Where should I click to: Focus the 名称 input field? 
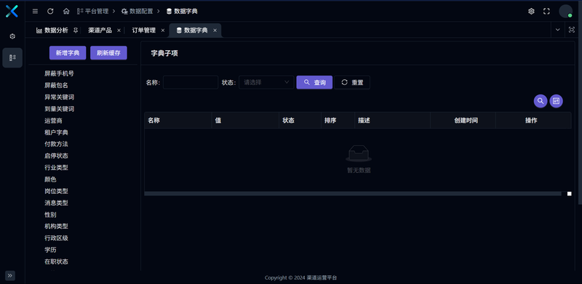(x=191, y=82)
